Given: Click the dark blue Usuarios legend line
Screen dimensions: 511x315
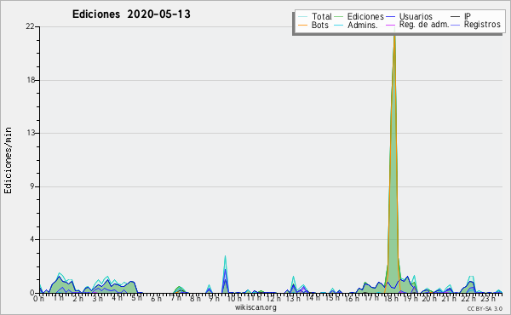Looking at the screenshot, I should point(390,16).
